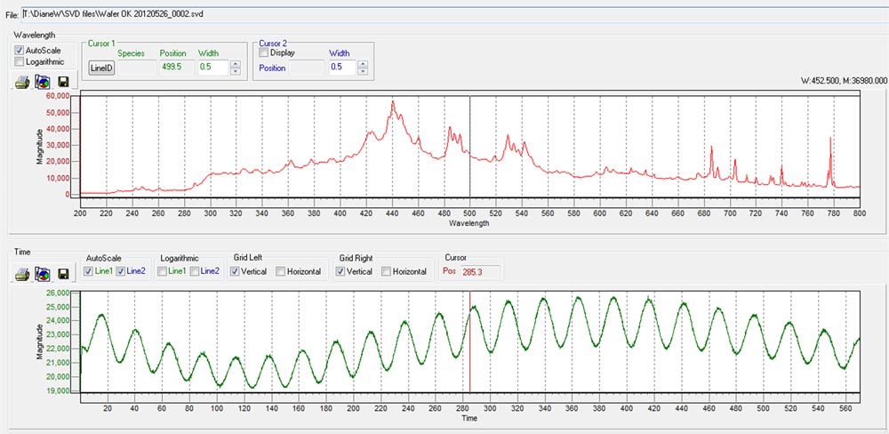Save the Wavelength graph with floppy icon
The image size is (889, 434).
point(63,83)
